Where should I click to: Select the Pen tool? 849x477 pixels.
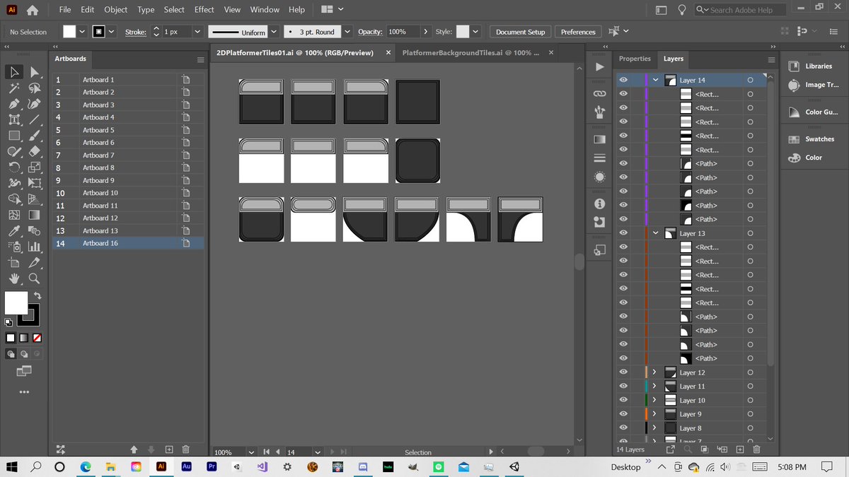point(14,104)
